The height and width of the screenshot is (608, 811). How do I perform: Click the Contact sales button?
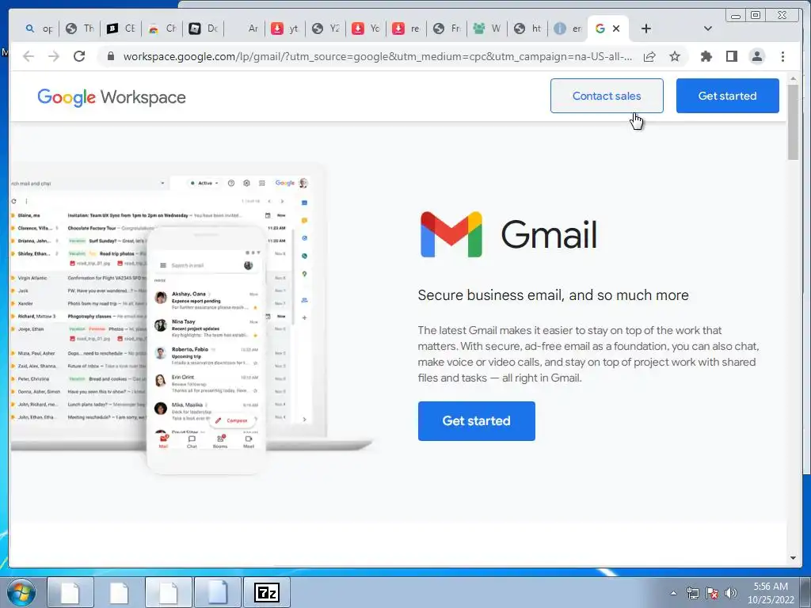607,96
